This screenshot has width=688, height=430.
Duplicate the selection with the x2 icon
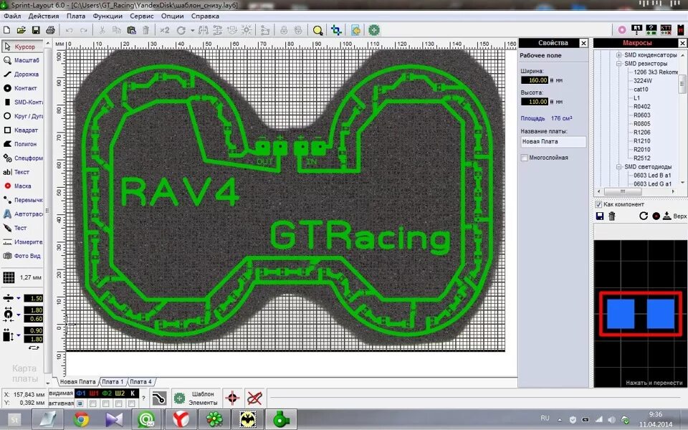click(x=165, y=30)
